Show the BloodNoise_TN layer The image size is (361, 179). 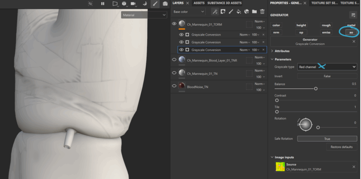coord(174,86)
